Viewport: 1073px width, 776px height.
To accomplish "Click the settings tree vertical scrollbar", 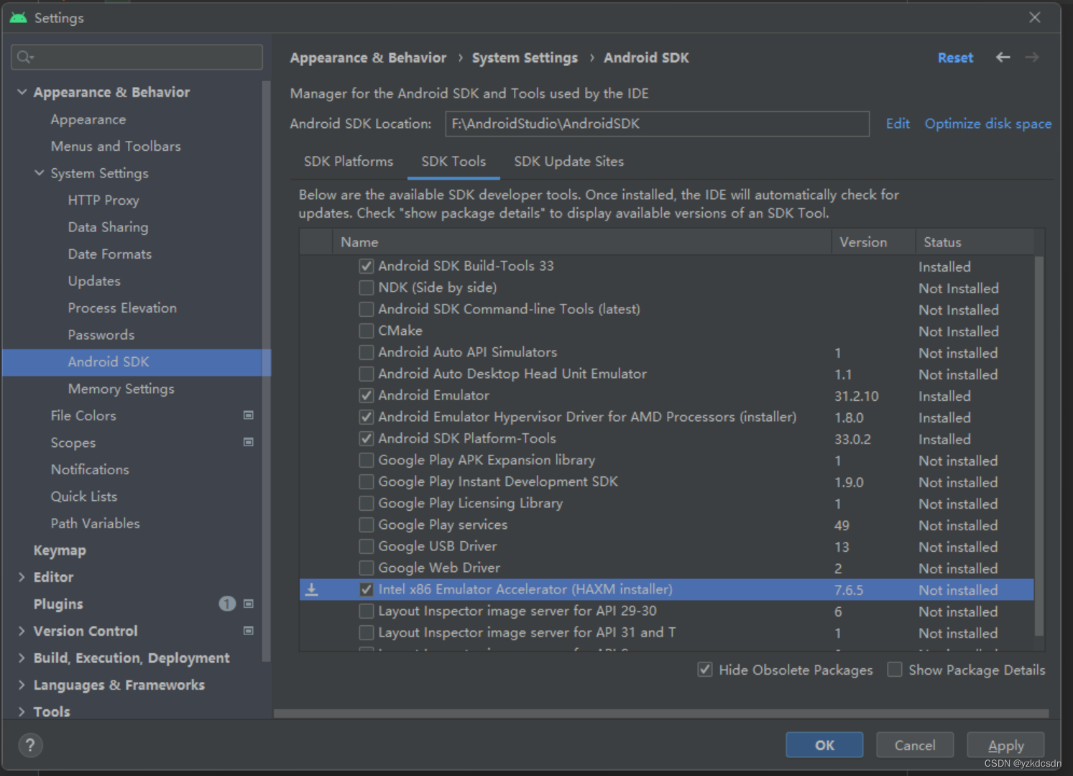I will coord(266,370).
